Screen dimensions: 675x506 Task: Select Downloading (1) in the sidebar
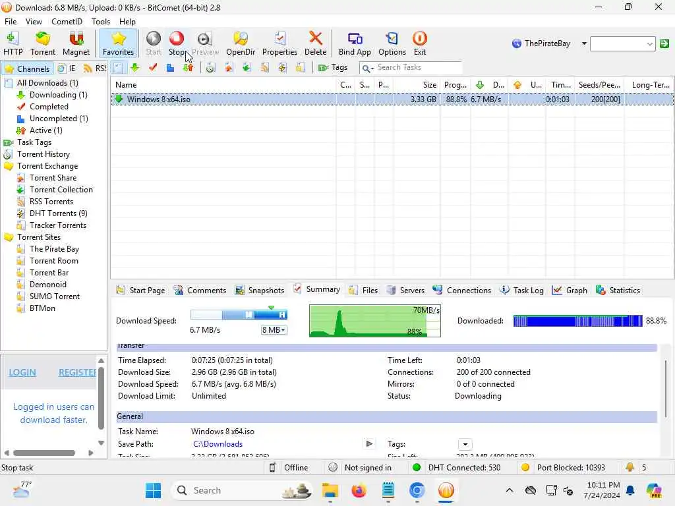click(58, 95)
